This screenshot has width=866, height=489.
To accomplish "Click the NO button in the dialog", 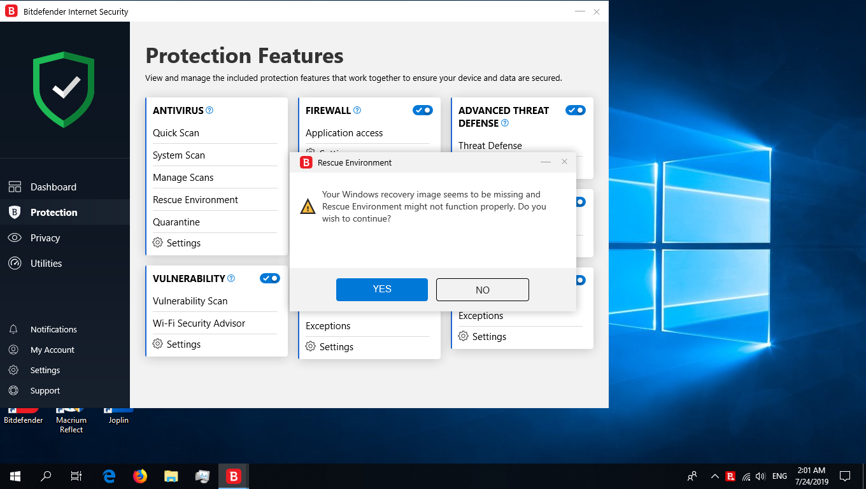I will click(x=482, y=290).
